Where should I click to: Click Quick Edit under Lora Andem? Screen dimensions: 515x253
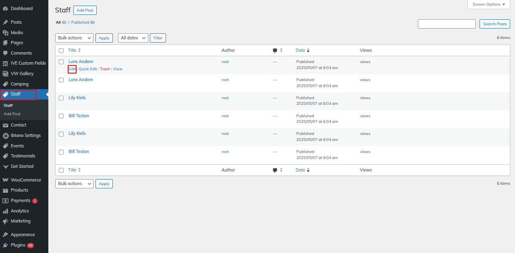point(87,69)
